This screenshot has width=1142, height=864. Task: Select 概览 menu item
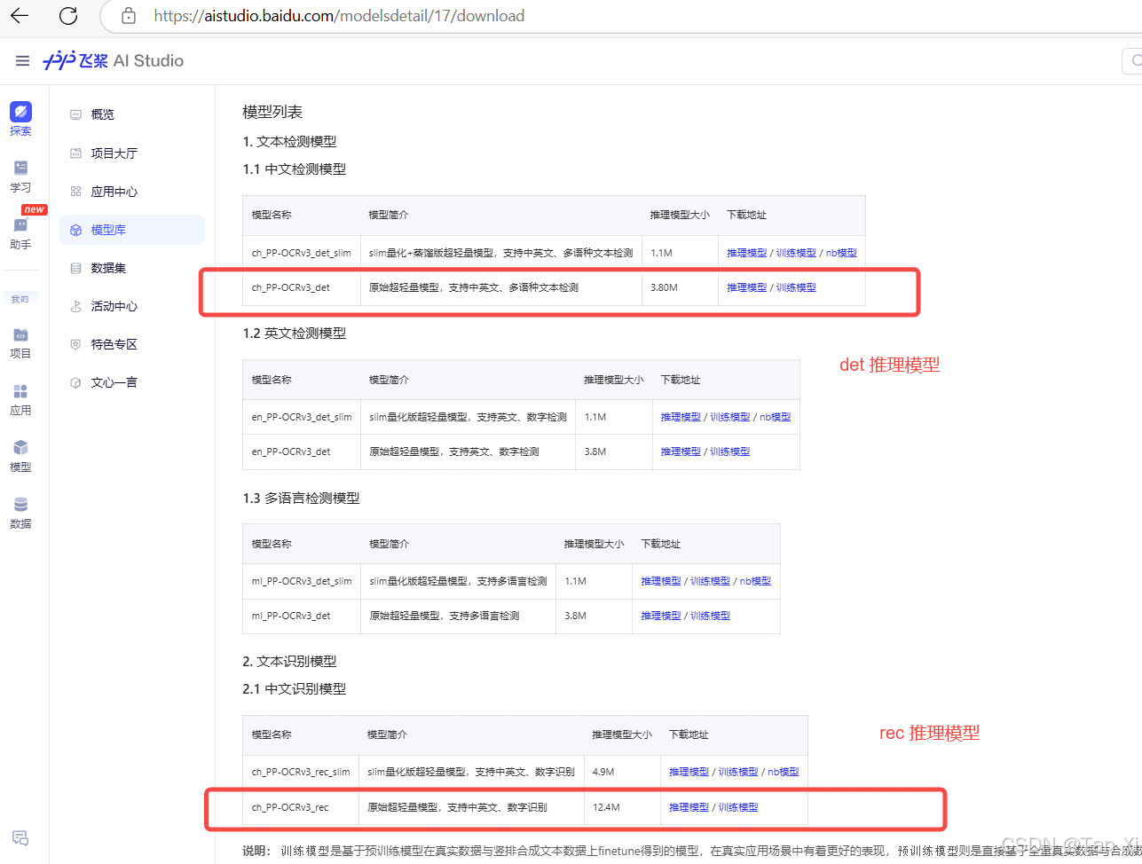coord(132,114)
